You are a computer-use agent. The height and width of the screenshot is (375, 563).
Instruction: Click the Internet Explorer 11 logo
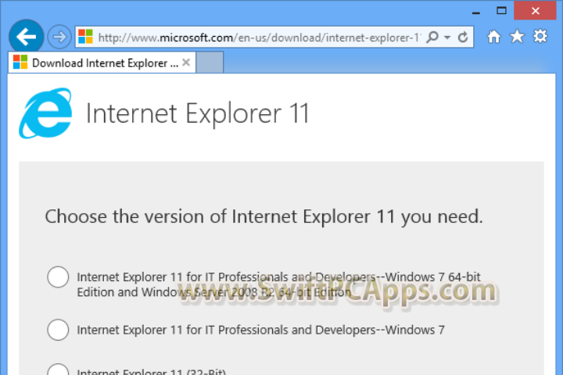(x=45, y=113)
